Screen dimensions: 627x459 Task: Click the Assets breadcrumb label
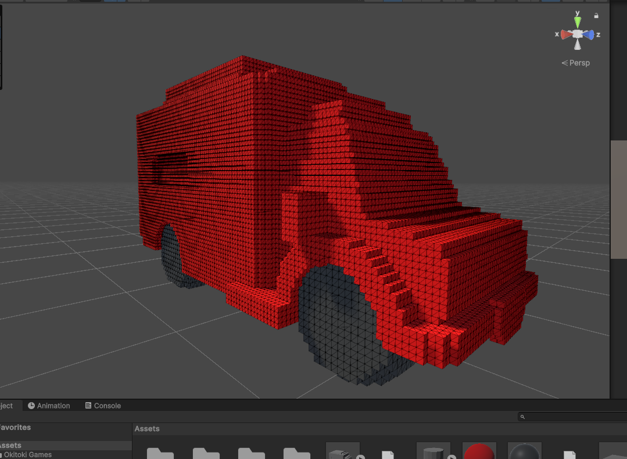click(x=147, y=429)
